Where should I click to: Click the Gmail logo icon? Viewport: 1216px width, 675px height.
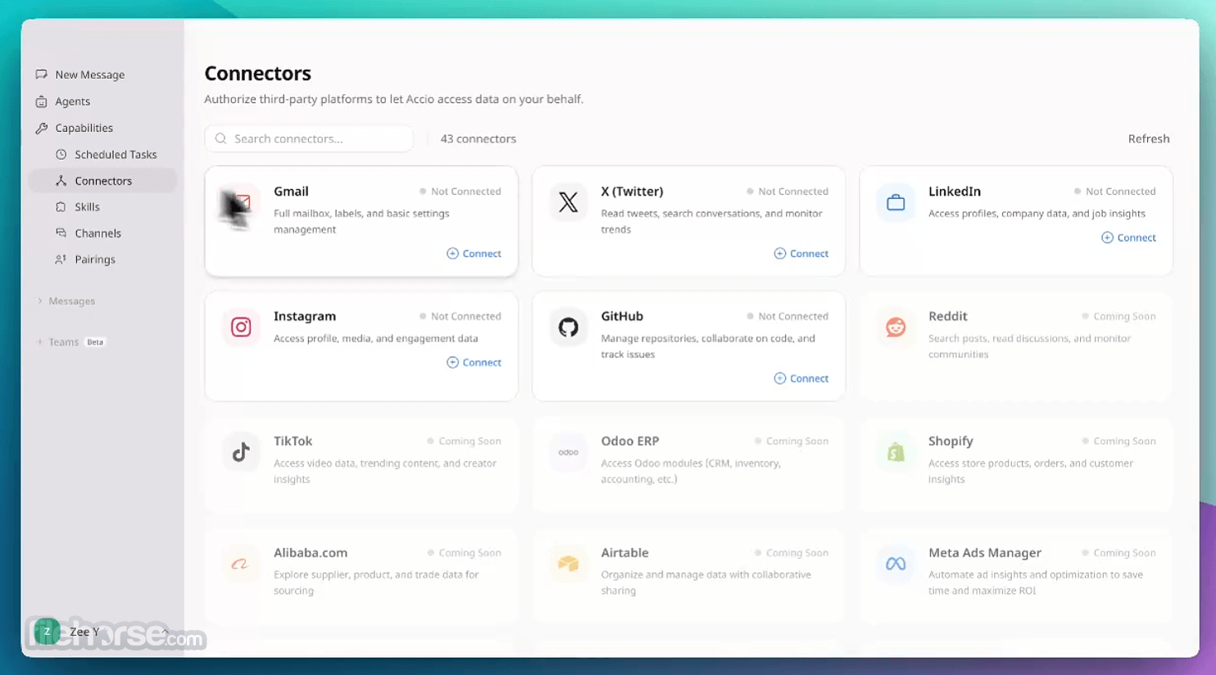click(x=241, y=202)
